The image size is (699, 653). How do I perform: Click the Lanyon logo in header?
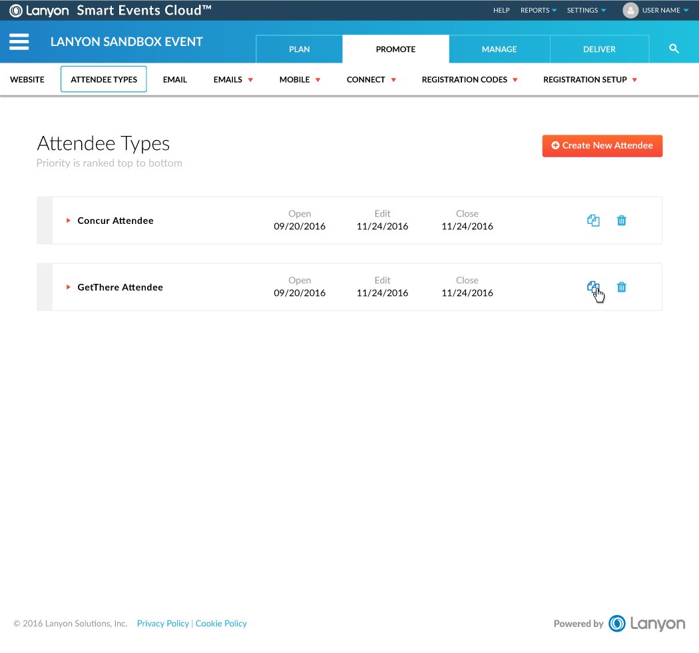(39, 10)
